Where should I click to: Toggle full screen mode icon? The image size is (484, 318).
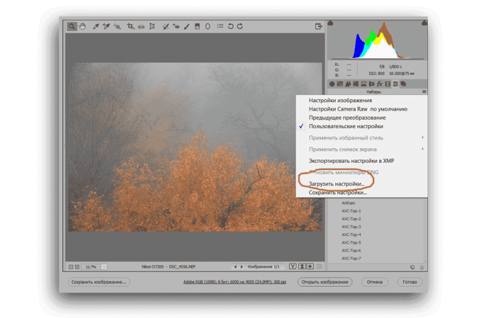click(x=319, y=27)
